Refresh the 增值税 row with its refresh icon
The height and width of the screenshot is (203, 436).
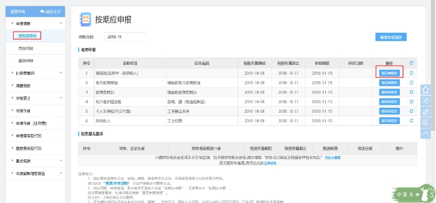(x=412, y=73)
